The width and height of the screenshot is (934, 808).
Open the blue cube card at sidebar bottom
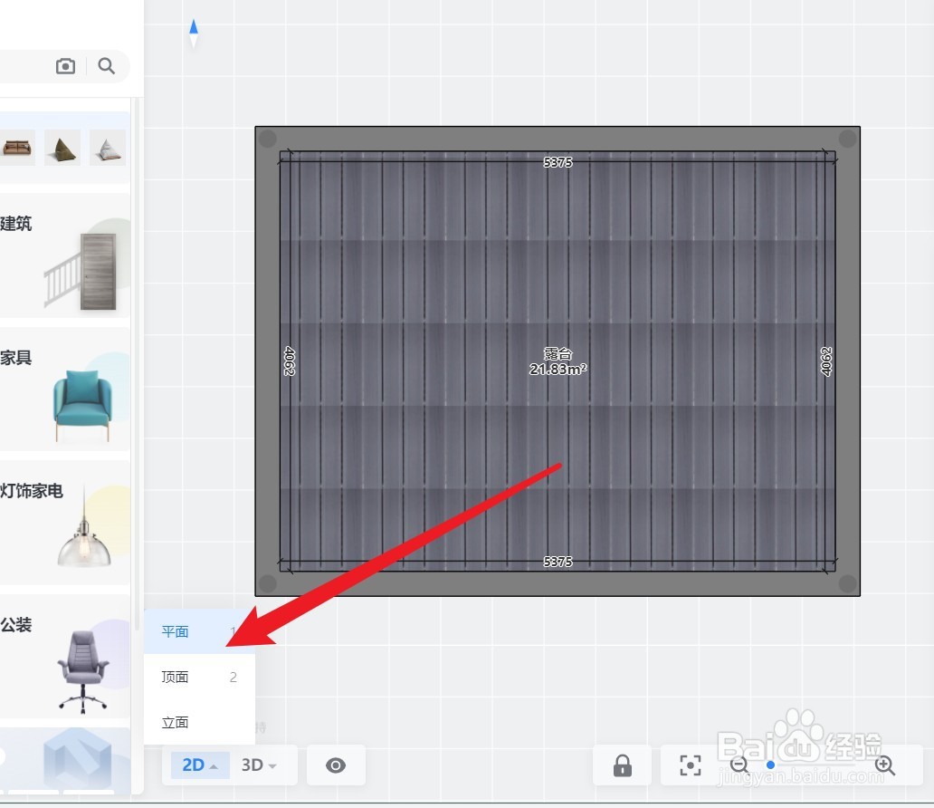click(64, 762)
